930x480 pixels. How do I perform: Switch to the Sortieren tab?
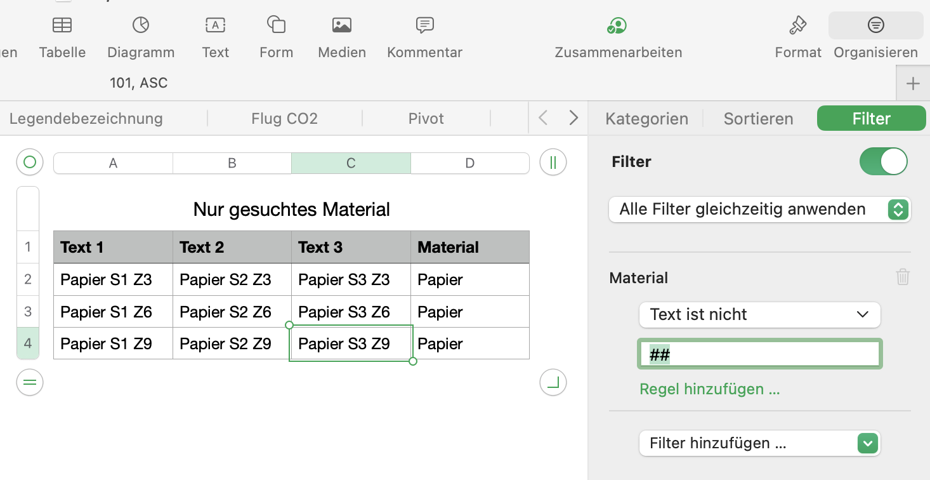pos(758,119)
